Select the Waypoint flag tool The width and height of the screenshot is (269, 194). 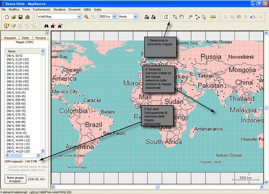(x=190, y=17)
